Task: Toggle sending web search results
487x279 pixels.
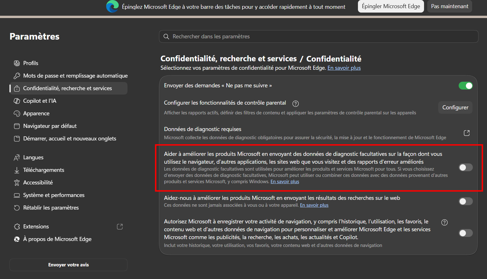Action: pos(466,201)
